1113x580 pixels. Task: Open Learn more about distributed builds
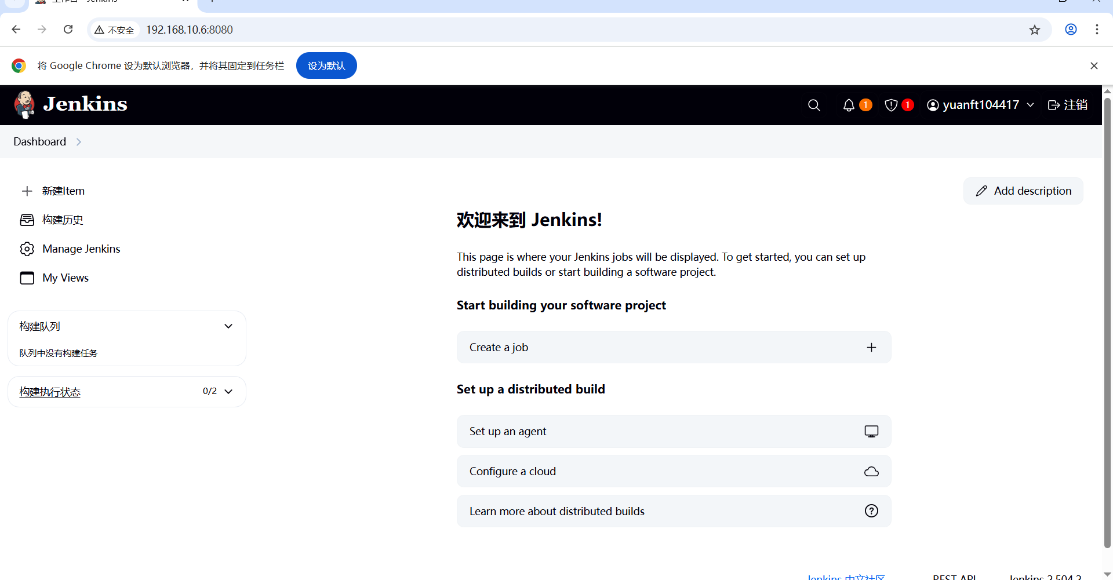pos(674,511)
